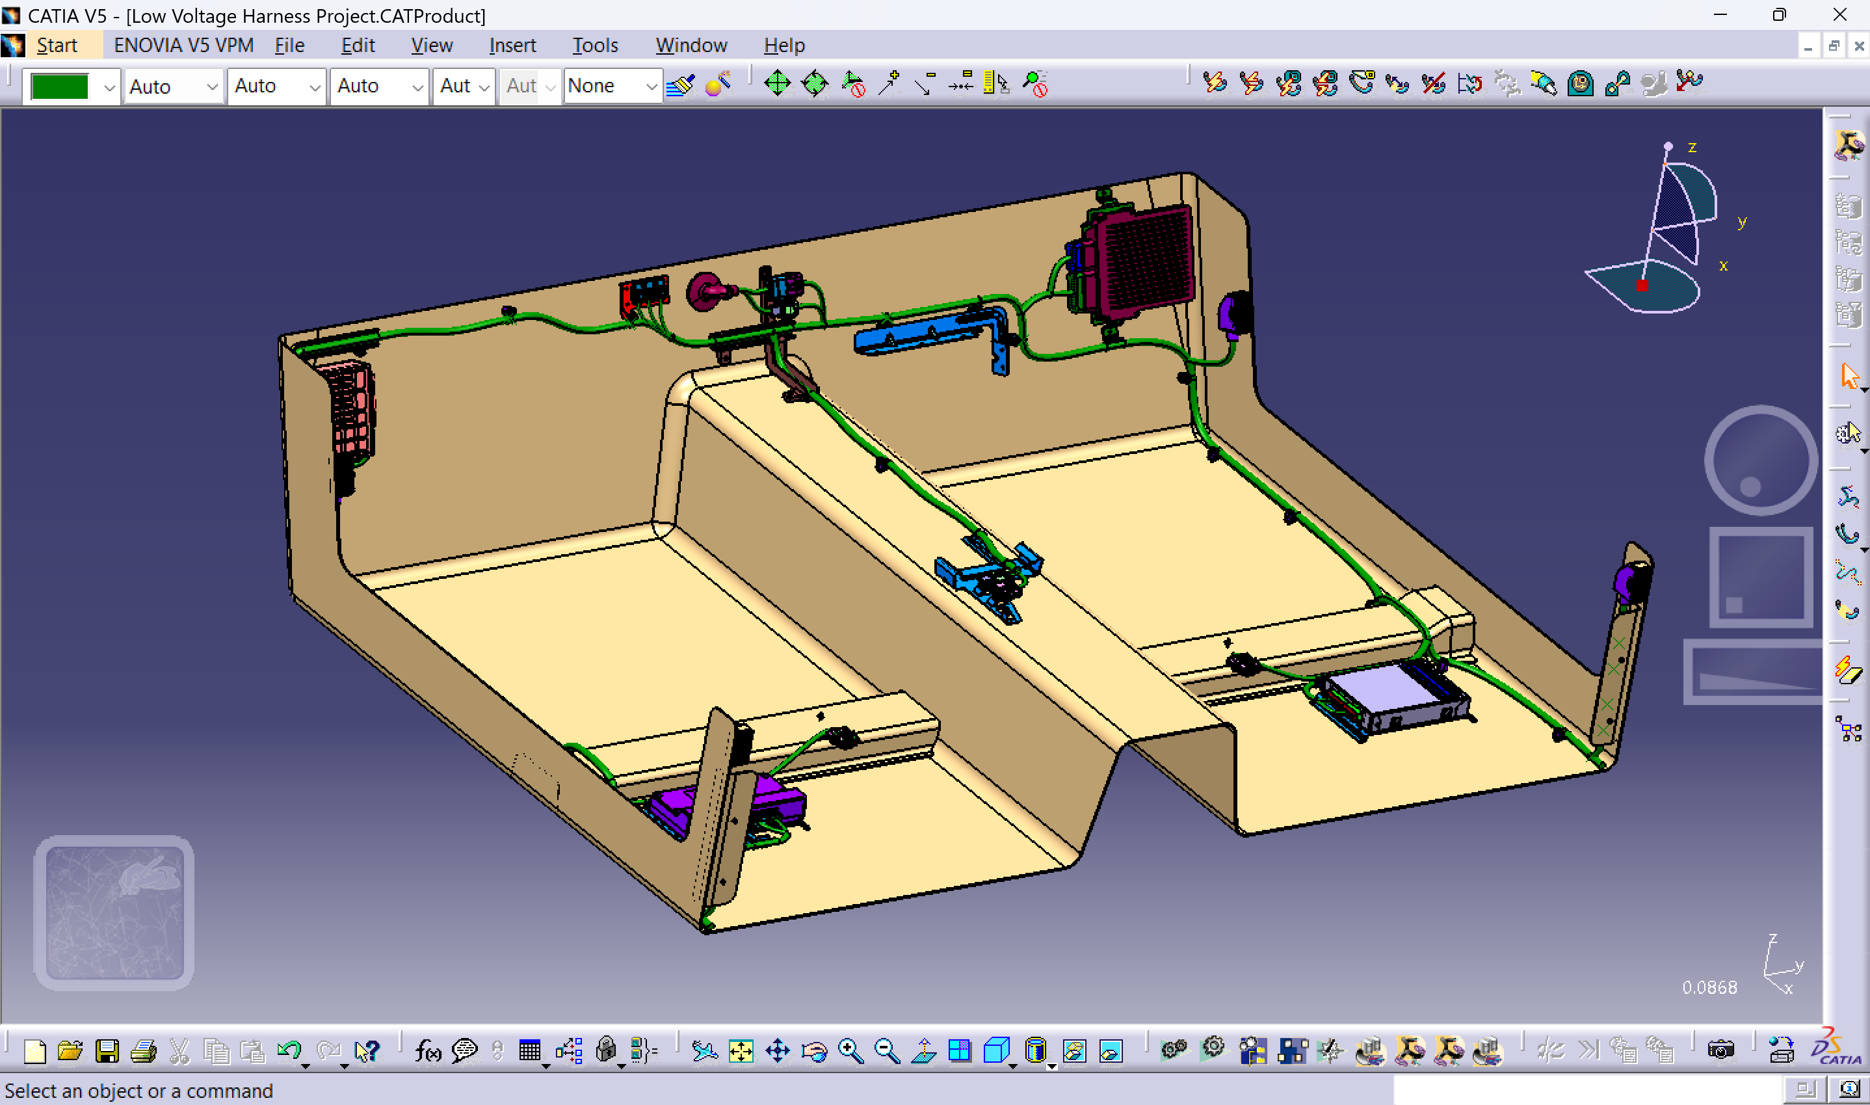Expand the first Auto dropdown
Screen dimensions: 1870x1105
[x=211, y=87]
